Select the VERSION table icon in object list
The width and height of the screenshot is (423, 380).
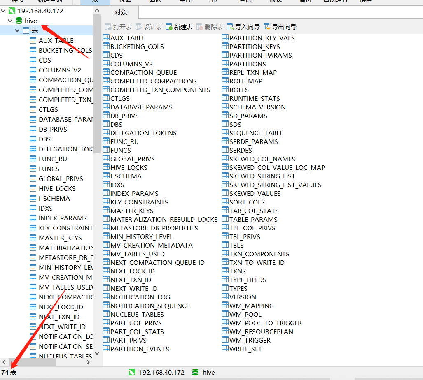click(225, 297)
